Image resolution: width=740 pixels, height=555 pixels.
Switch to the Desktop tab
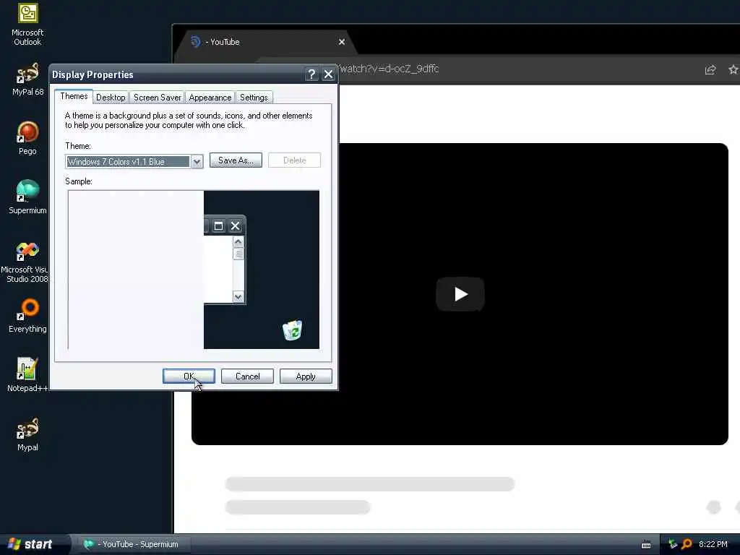(111, 98)
